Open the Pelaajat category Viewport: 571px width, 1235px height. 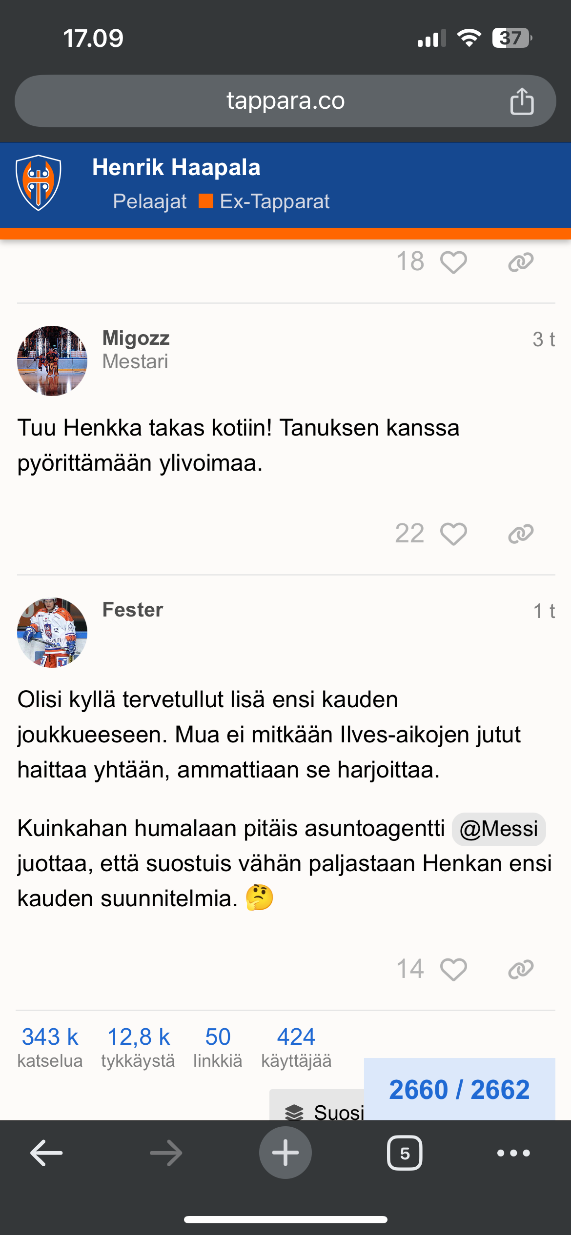coord(149,201)
